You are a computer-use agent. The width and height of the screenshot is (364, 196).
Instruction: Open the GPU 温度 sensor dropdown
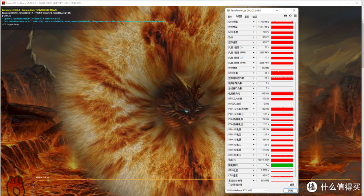253,32
